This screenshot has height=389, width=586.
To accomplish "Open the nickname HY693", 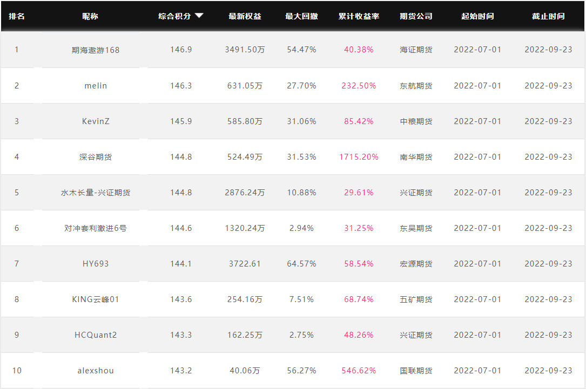I will point(96,264).
